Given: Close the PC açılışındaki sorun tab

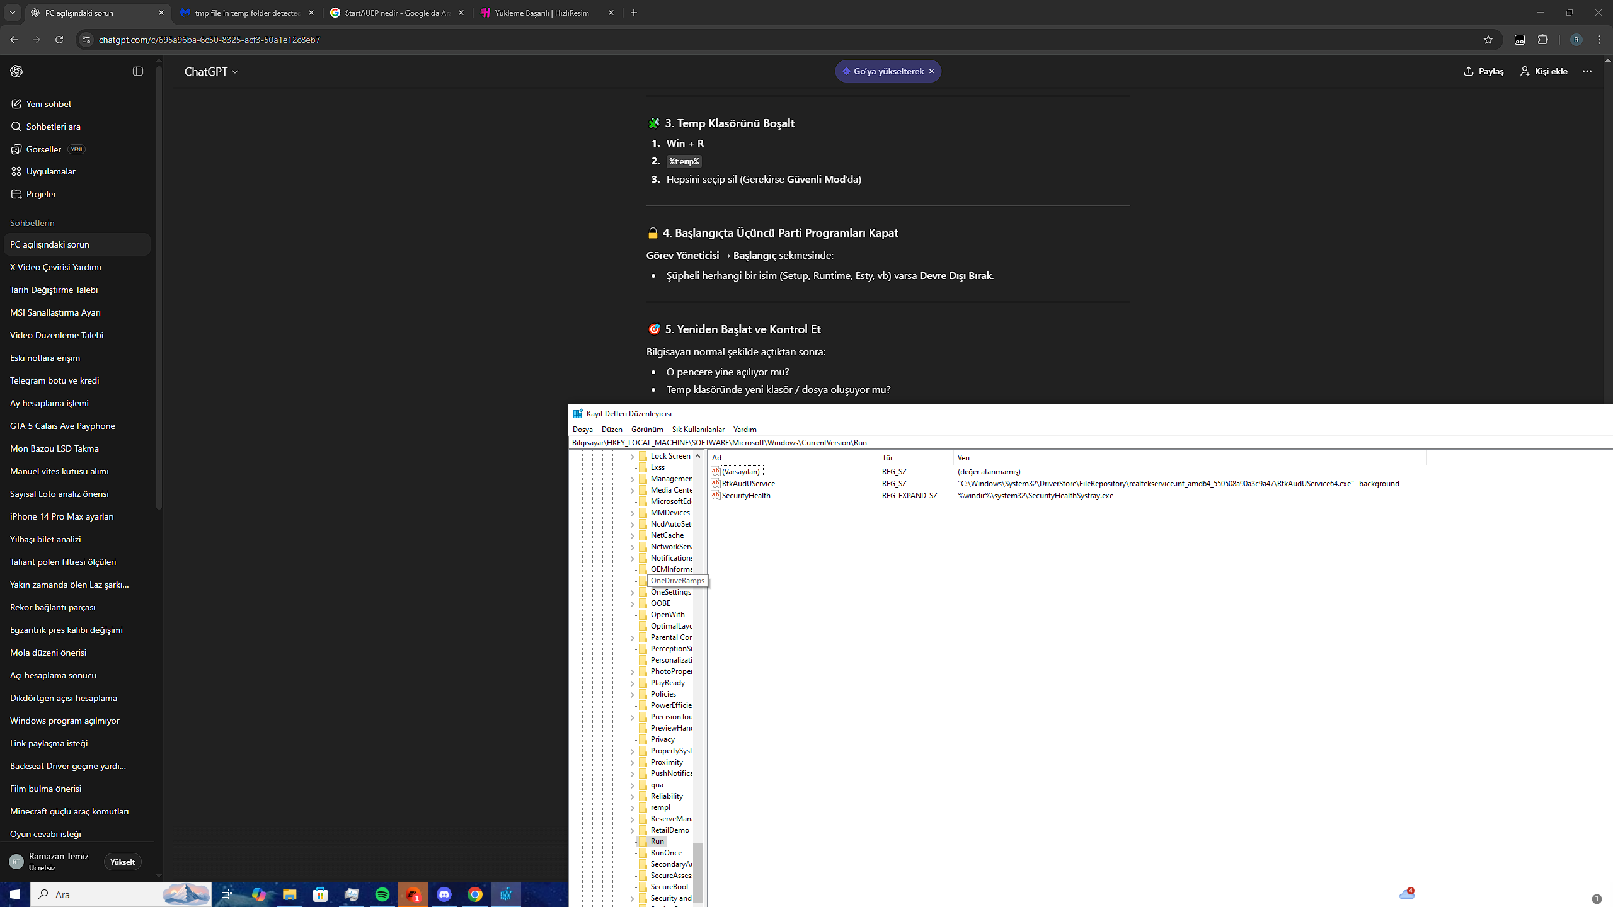Looking at the screenshot, I should pos(161,13).
